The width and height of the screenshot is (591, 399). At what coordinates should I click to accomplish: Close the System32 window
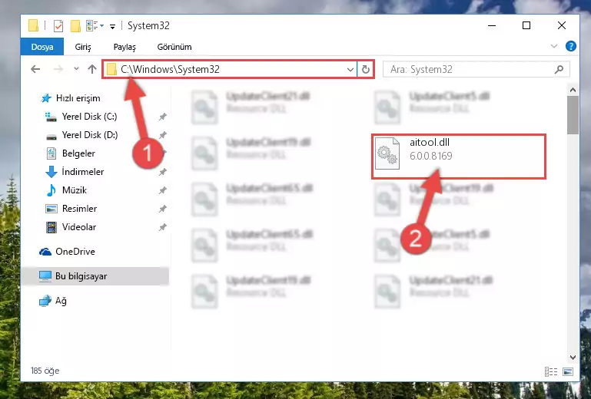click(x=561, y=25)
